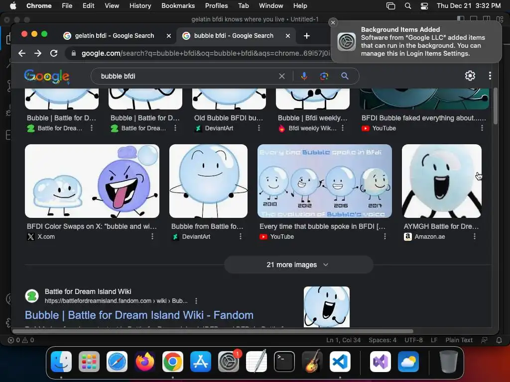Open the three-dot menu beside settings gear
Image resolution: width=510 pixels, height=382 pixels.
(490, 76)
